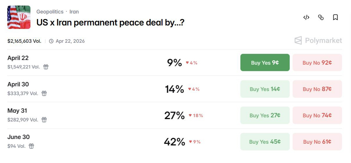Buy Yes at 27¢ for May 31
Screen dimensions: 351x163
pyautogui.click(x=265, y=115)
